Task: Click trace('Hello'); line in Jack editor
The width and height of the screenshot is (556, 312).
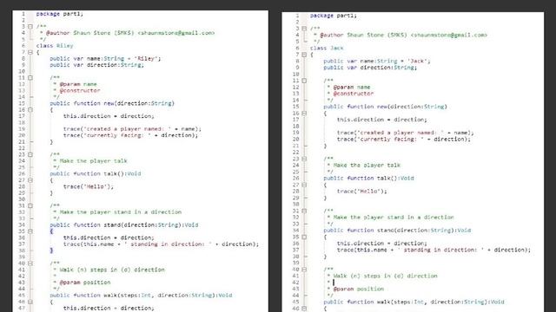Action: point(361,192)
